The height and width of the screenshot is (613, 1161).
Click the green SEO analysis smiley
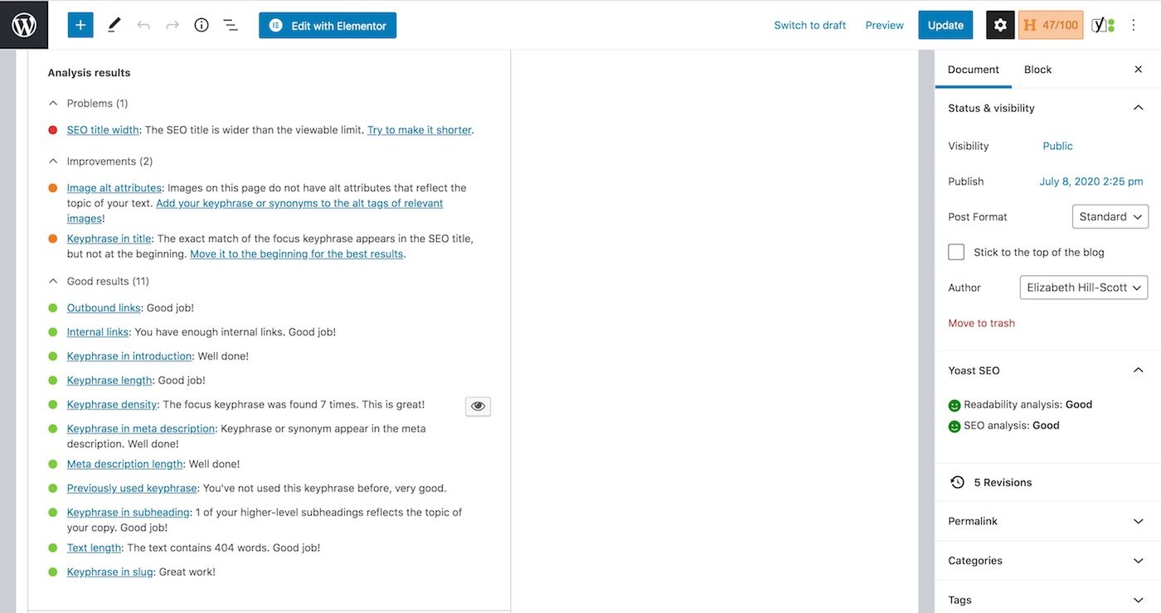[955, 426]
